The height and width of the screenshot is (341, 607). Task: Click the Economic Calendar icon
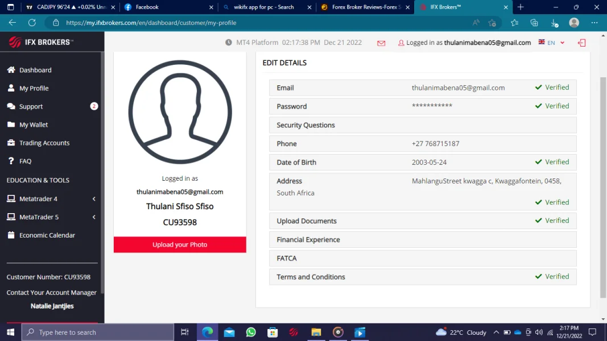tap(11, 235)
